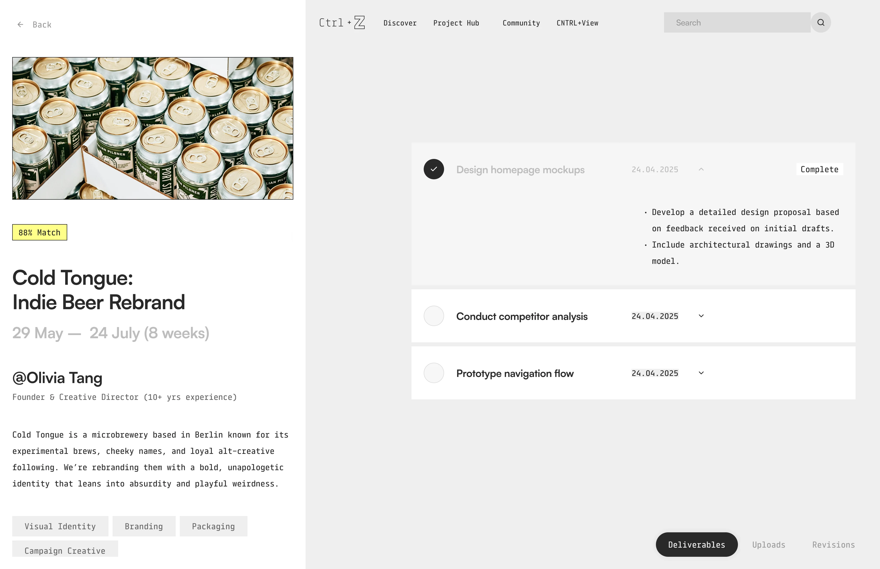Collapse the Design homepage mockups details
The width and height of the screenshot is (880, 569).
coord(701,169)
